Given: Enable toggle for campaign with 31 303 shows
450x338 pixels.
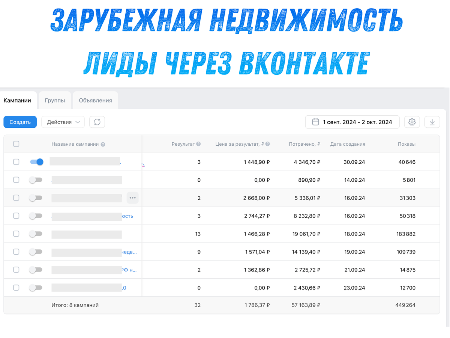Looking at the screenshot, I should (36, 198).
